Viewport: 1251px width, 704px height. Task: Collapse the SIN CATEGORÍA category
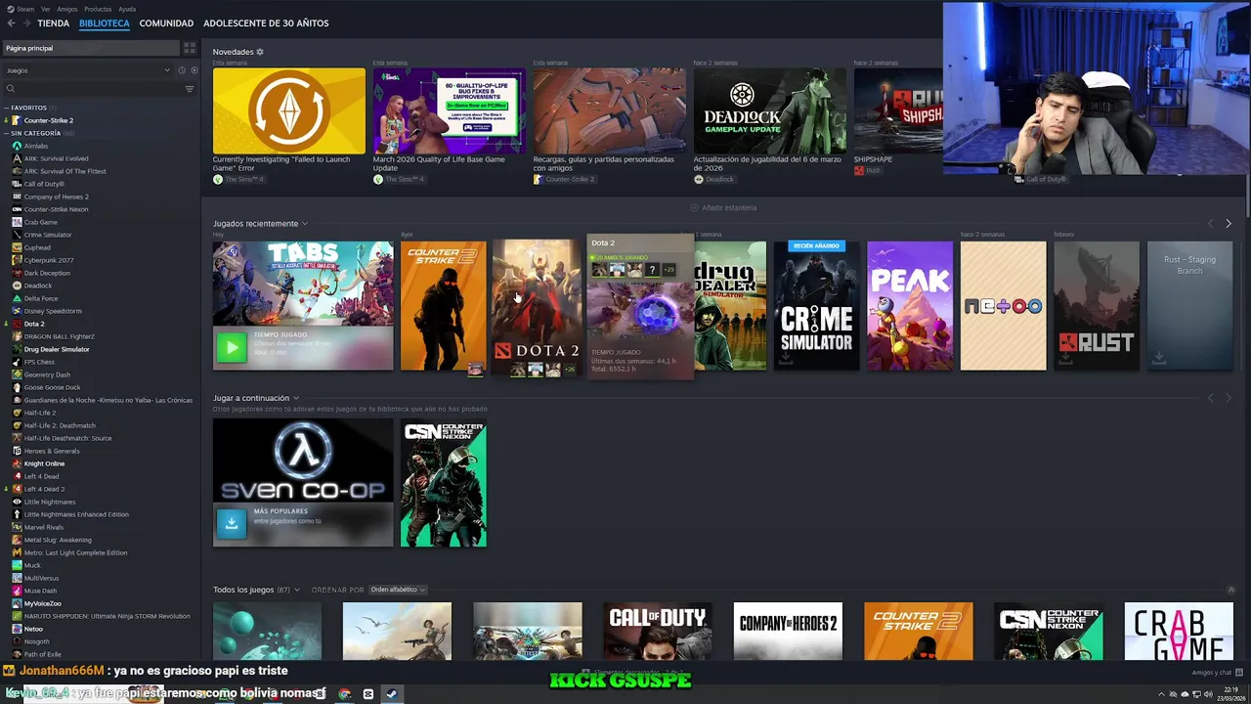(6, 133)
